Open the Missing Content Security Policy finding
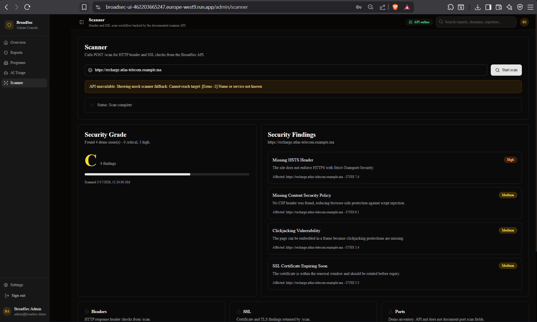The image size is (537, 322). (395, 203)
